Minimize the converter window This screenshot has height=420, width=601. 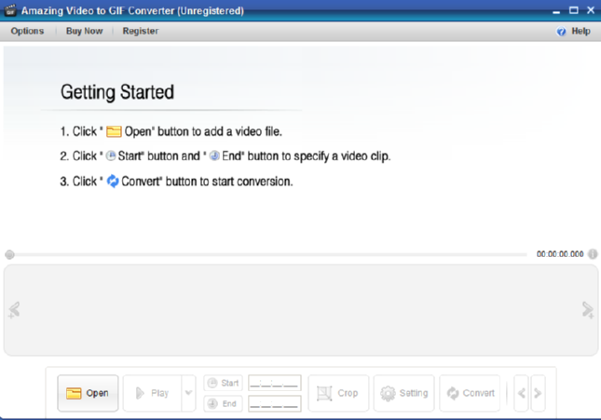[x=556, y=11]
